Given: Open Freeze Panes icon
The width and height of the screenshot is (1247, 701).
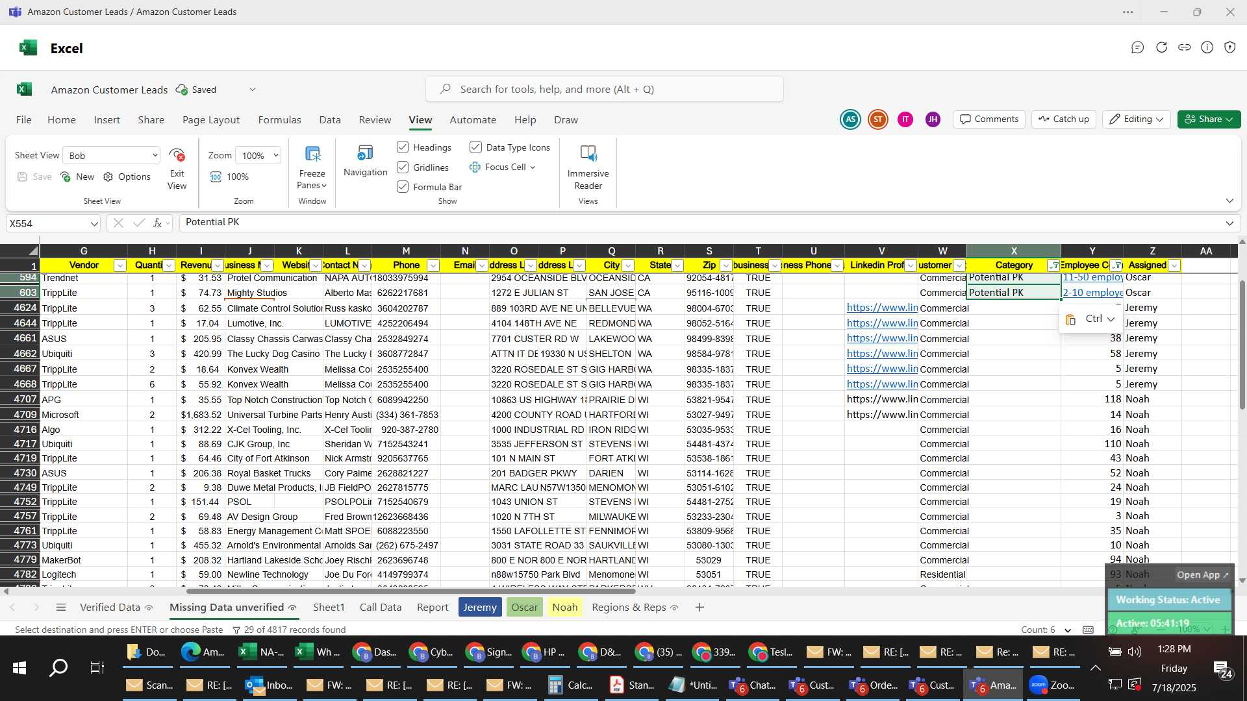Looking at the screenshot, I should [312, 154].
